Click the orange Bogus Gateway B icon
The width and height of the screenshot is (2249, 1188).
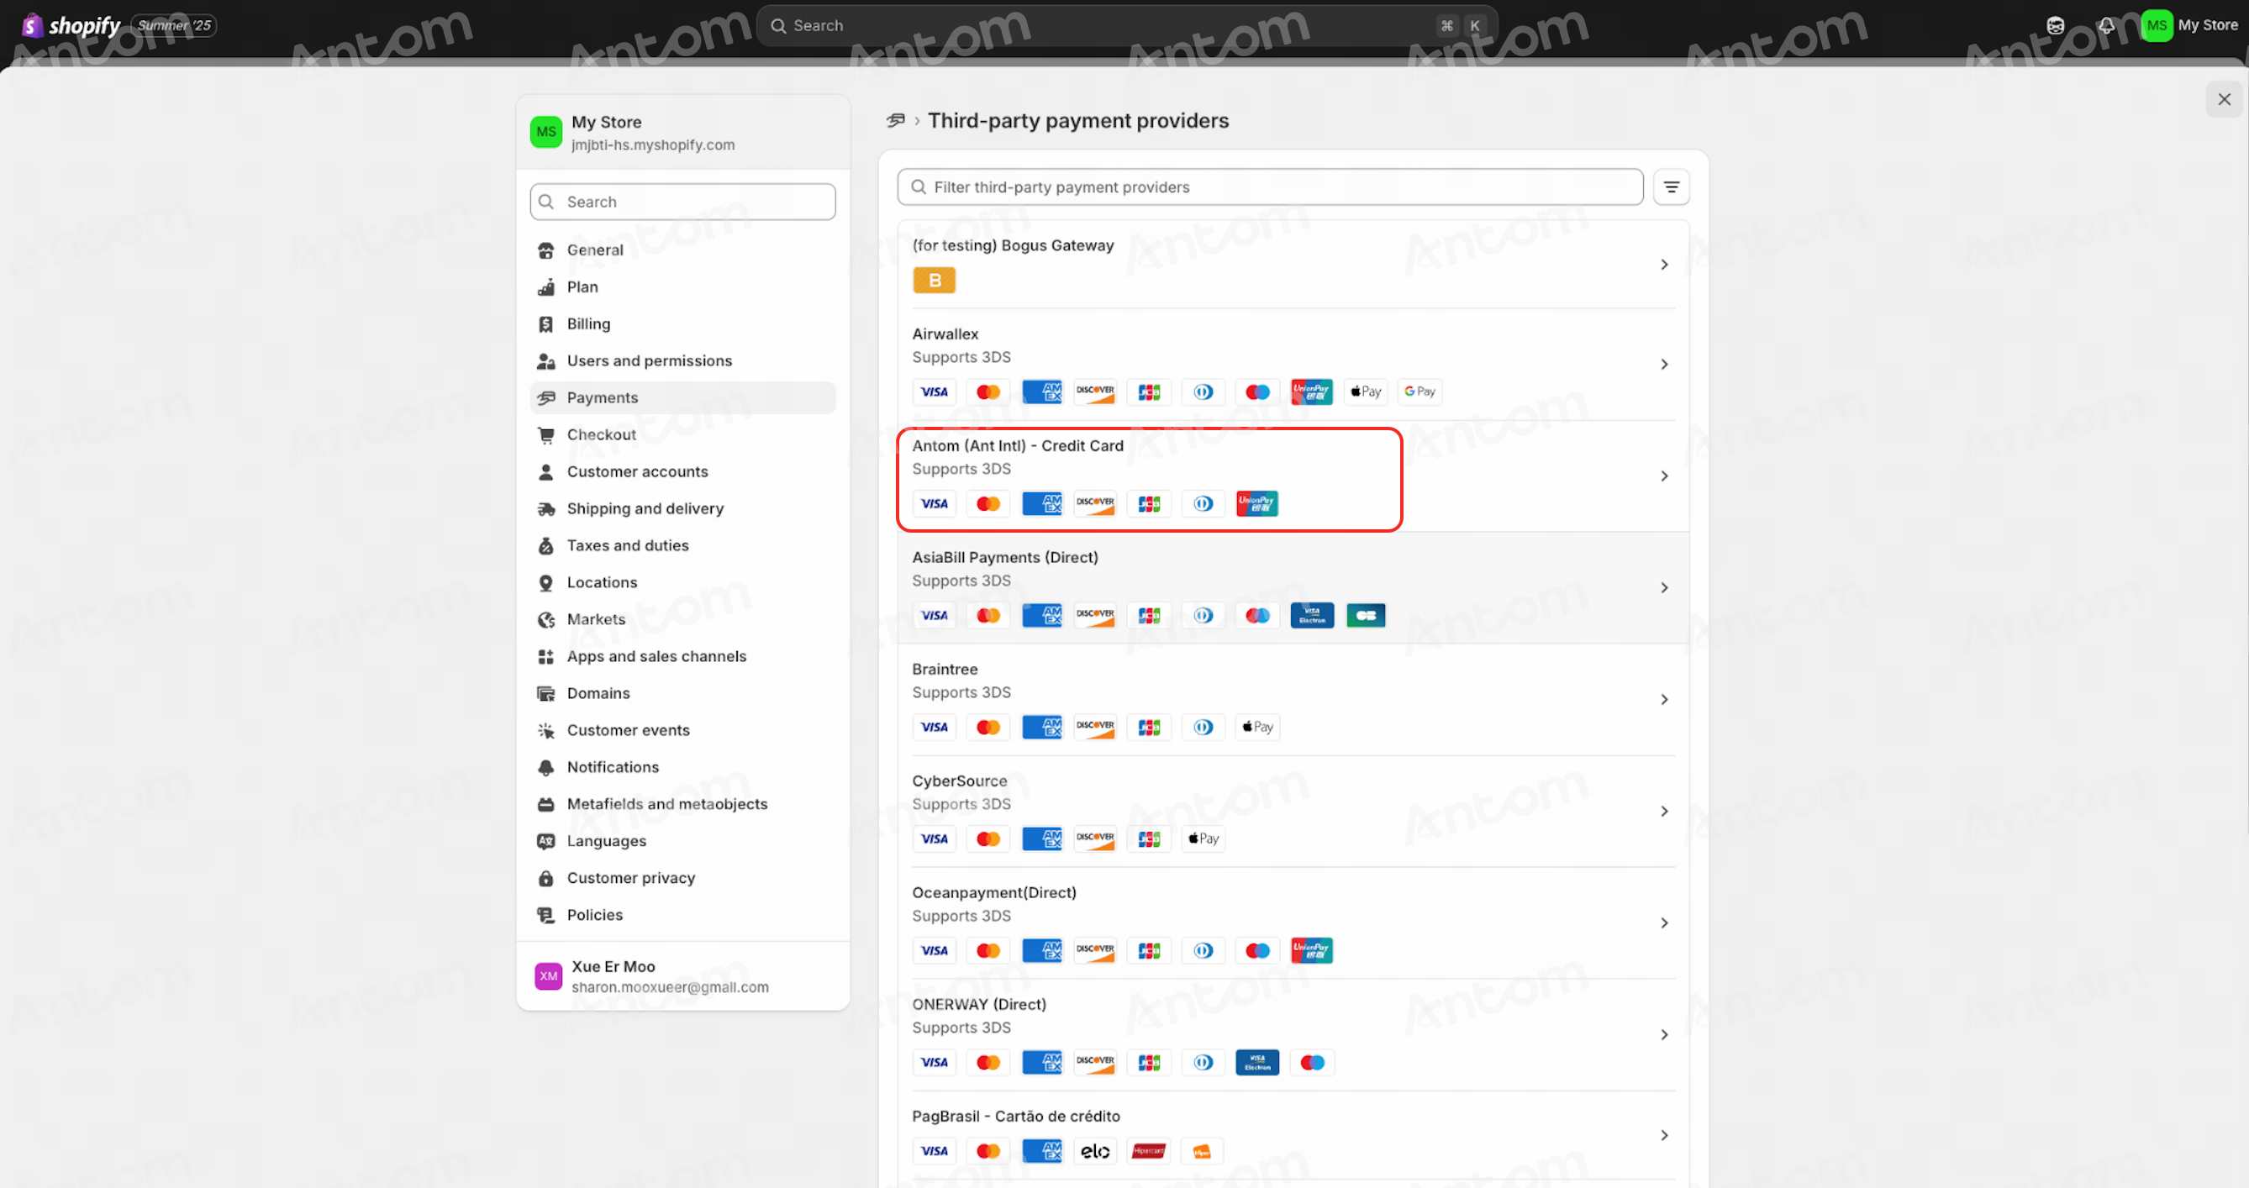935,281
